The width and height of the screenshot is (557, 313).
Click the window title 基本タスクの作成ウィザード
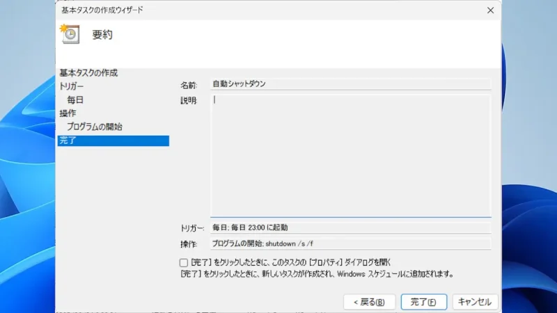(102, 10)
